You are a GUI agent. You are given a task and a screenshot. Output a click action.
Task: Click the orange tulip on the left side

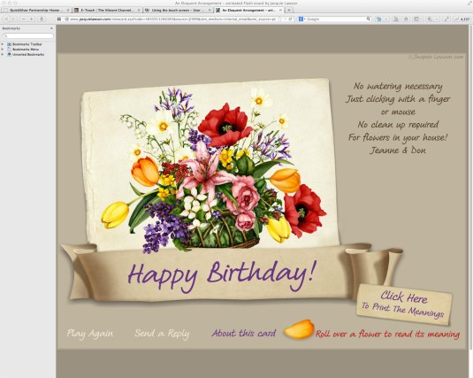(x=145, y=172)
